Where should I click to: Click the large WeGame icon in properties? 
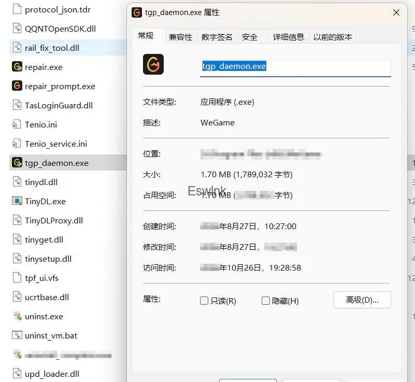tap(153, 65)
